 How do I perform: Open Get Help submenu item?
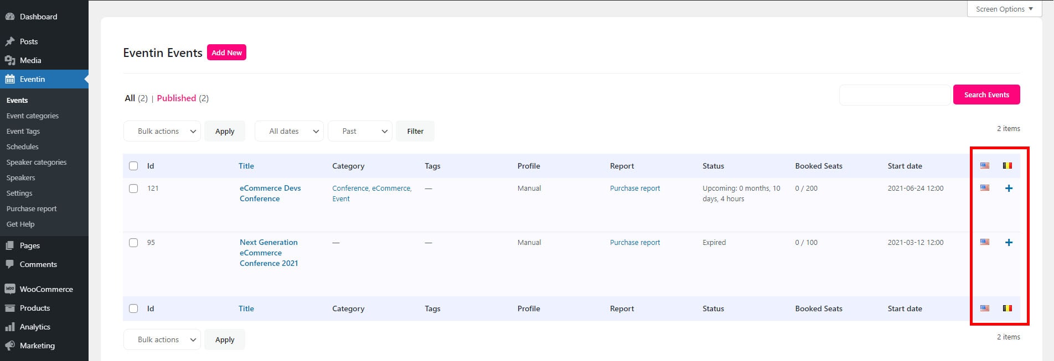[x=20, y=224]
